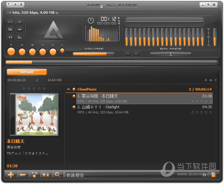Click the TVアニメ album line under the artist
The width and height of the screenshot is (224, 184).
tap(28, 153)
